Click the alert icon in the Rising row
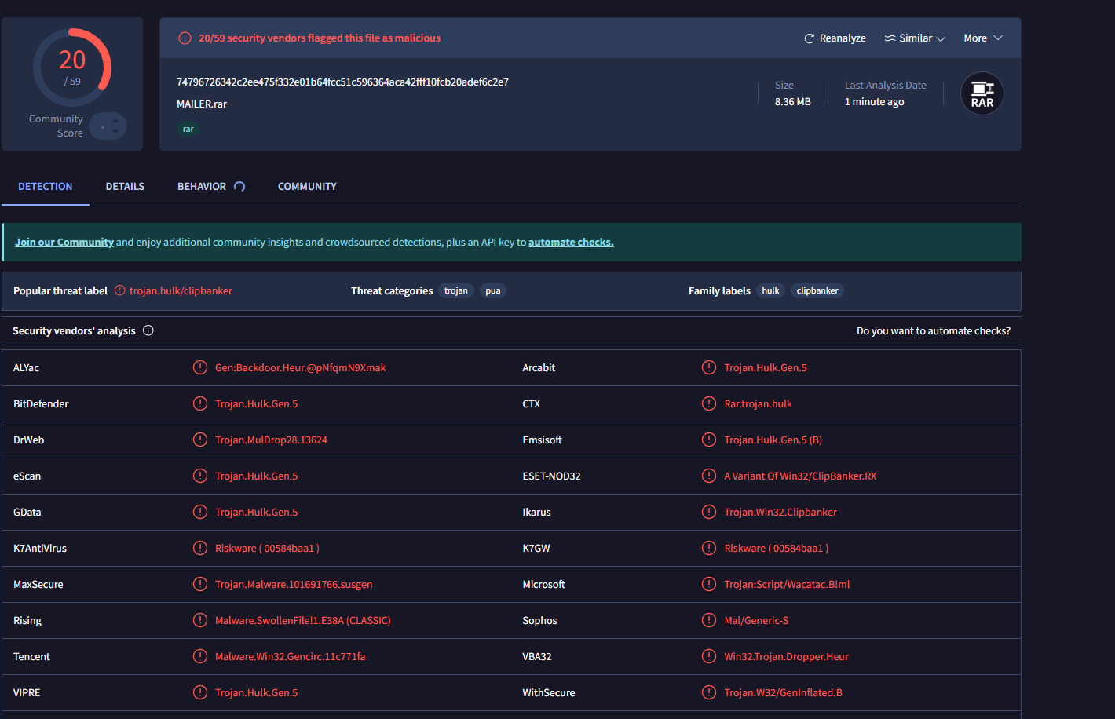1115x719 pixels. tap(200, 620)
